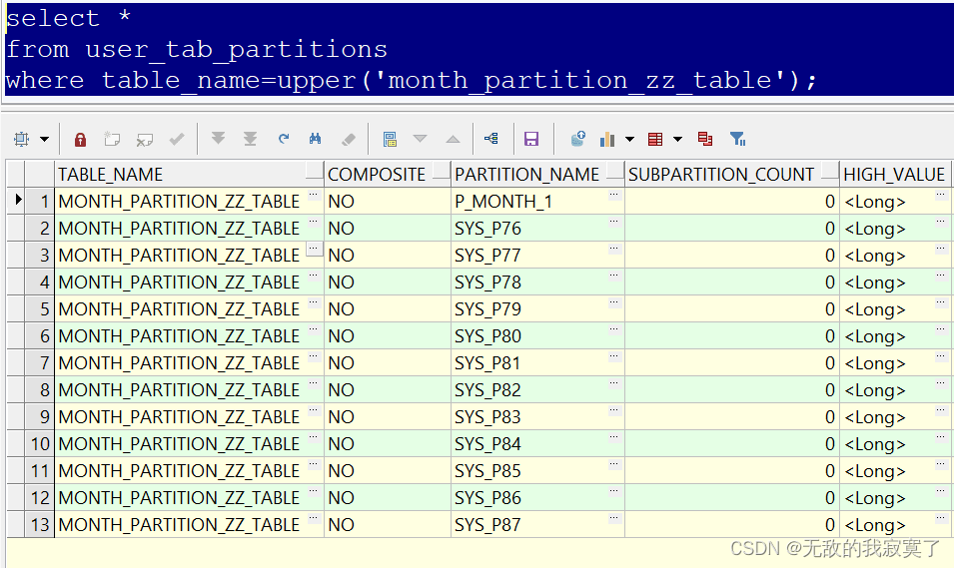Screen dimensions: 954x568
Task: Click the 'where table_name=upper' line
Action: (x=412, y=80)
